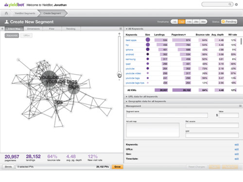
Task: Click the yieldbot logo
Action: pos(14,5)
